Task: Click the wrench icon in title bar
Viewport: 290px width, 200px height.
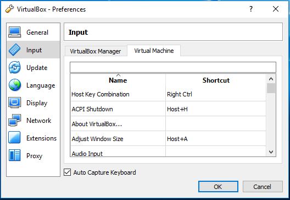Action: point(10,9)
